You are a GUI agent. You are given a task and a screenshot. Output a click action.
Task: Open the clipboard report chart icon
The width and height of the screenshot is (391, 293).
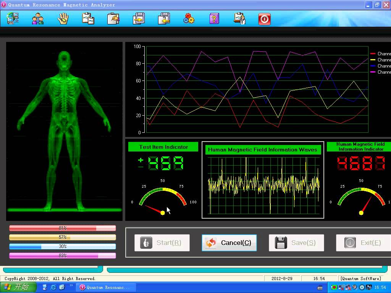pos(88,18)
